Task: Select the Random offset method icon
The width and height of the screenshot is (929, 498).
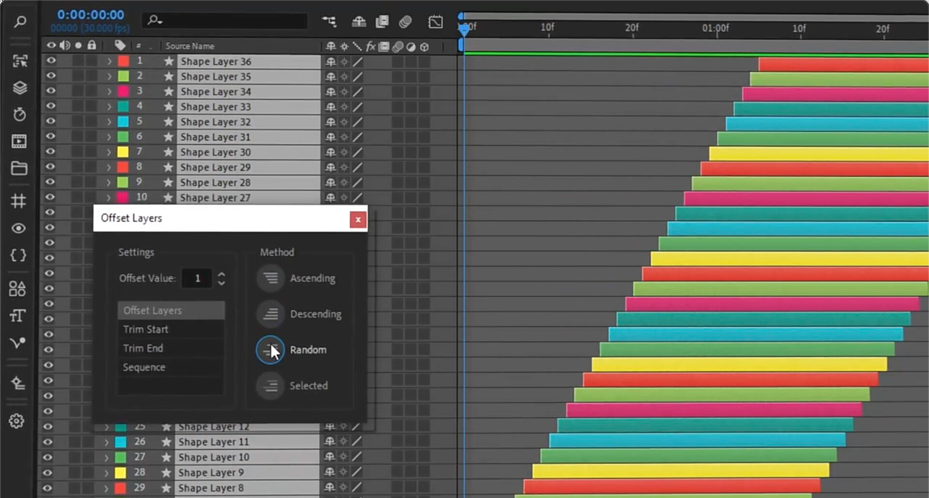Action: point(270,349)
